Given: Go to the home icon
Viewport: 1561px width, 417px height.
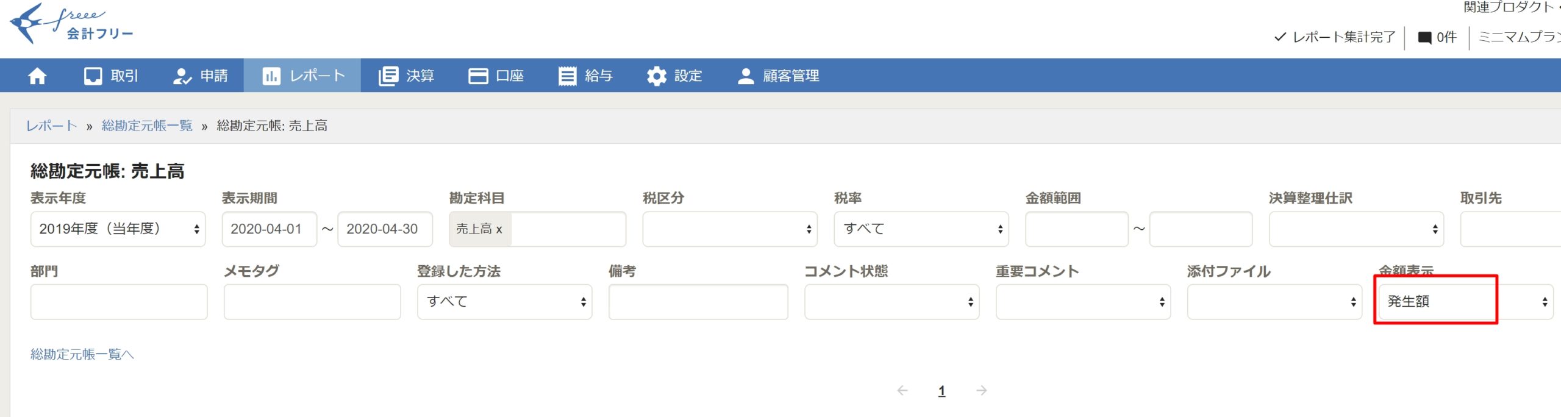Looking at the screenshot, I should tap(37, 76).
